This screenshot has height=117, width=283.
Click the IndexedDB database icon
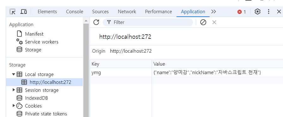click(19, 98)
